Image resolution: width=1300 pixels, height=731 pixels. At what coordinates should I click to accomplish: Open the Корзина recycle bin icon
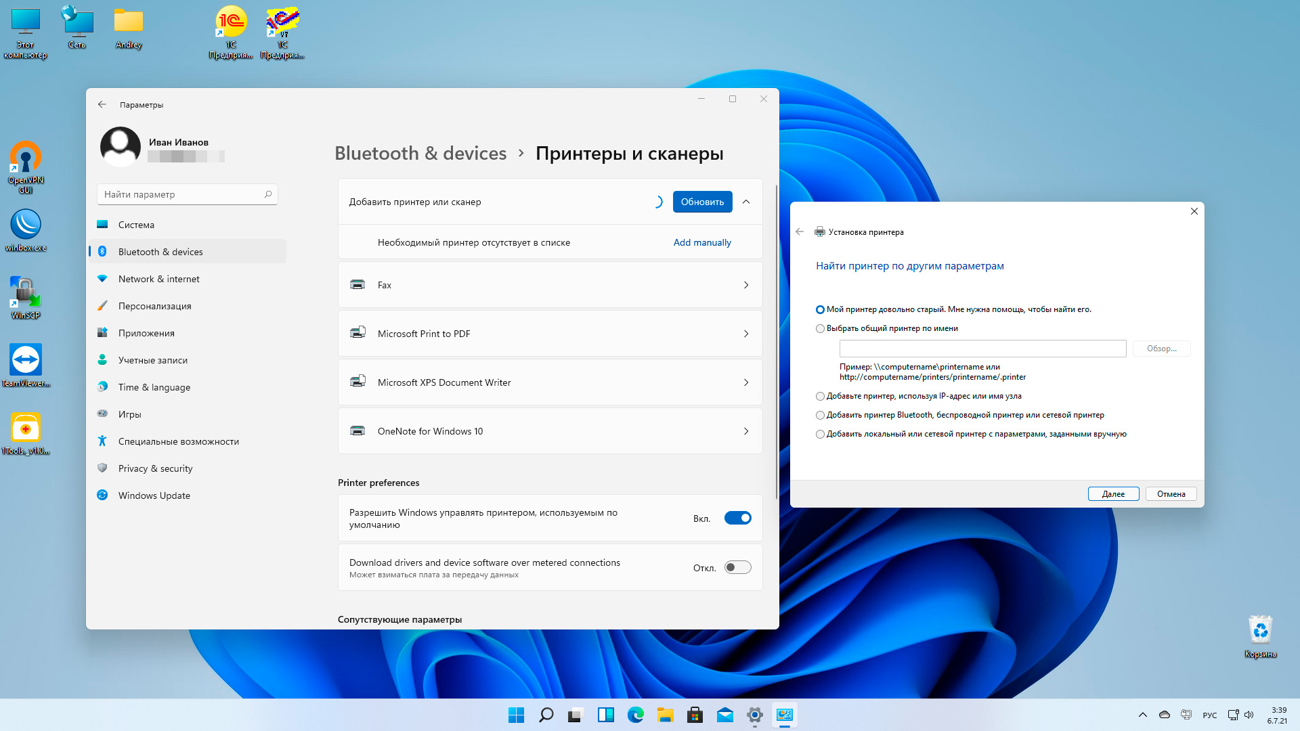1260,631
